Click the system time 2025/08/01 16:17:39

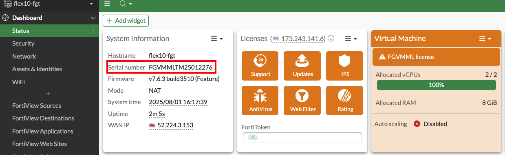178,102
